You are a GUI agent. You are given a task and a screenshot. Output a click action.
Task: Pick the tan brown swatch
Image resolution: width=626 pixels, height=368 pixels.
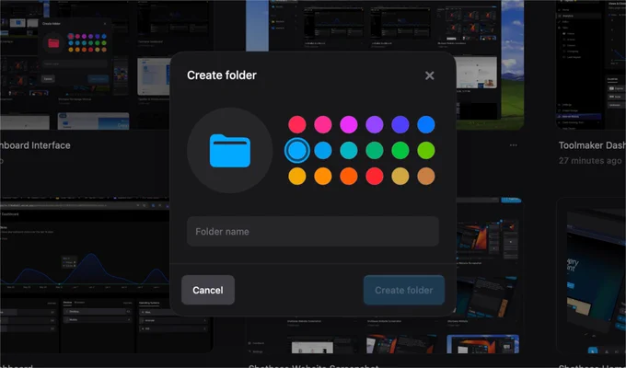[x=426, y=176]
